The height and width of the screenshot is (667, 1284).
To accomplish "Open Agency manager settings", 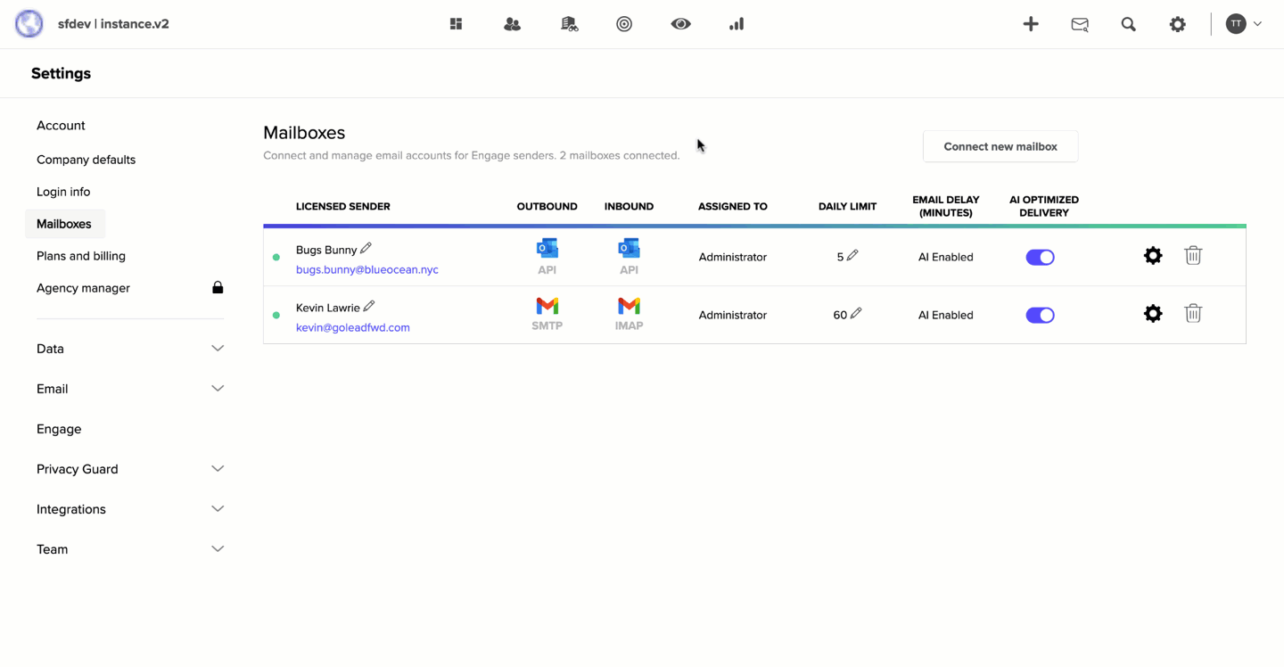I will click(x=83, y=288).
